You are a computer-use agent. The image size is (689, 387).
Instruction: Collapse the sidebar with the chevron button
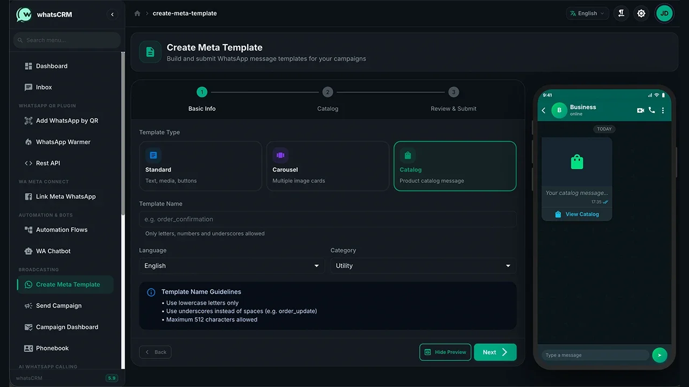click(112, 15)
